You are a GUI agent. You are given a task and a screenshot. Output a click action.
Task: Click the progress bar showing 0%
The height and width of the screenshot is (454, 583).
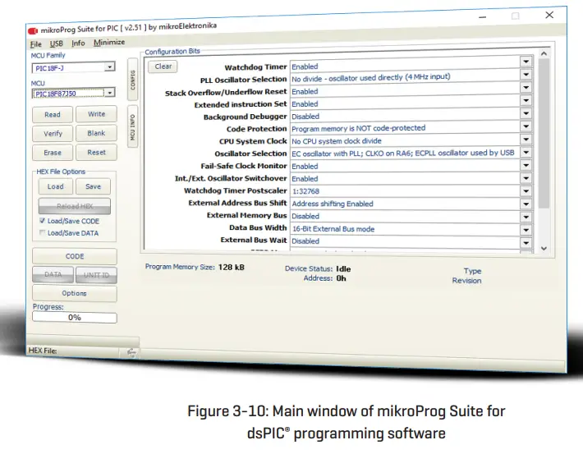[75, 318]
